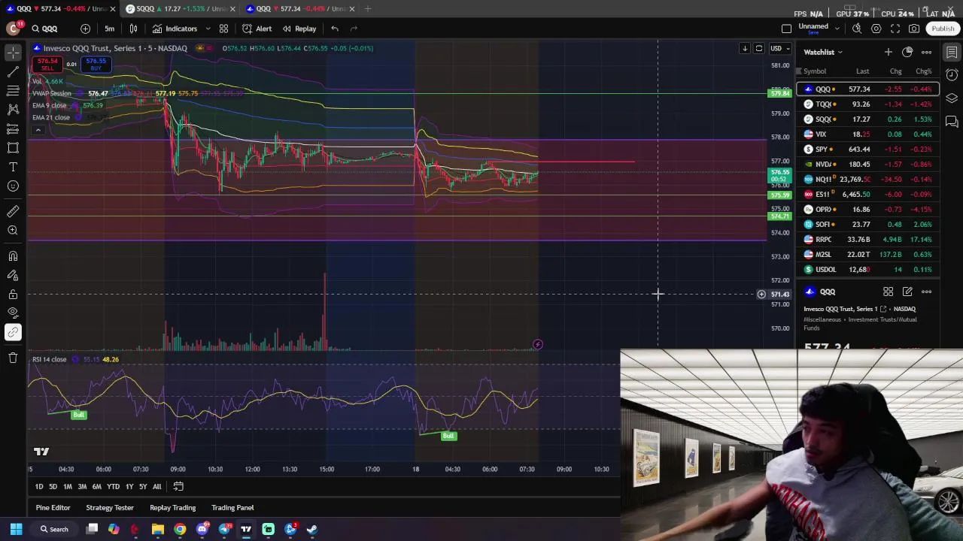The height and width of the screenshot is (541, 963).
Task: Switch to the SQQQ 17.27 browser tab
Action: [181, 8]
